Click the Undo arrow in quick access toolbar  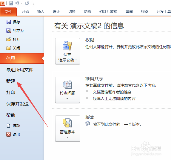[x=17, y=3]
